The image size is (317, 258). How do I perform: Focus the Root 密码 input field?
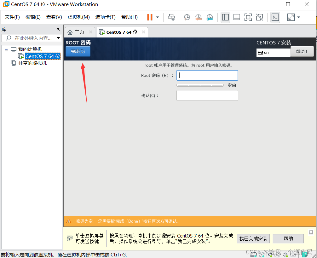tap(207, 75)
